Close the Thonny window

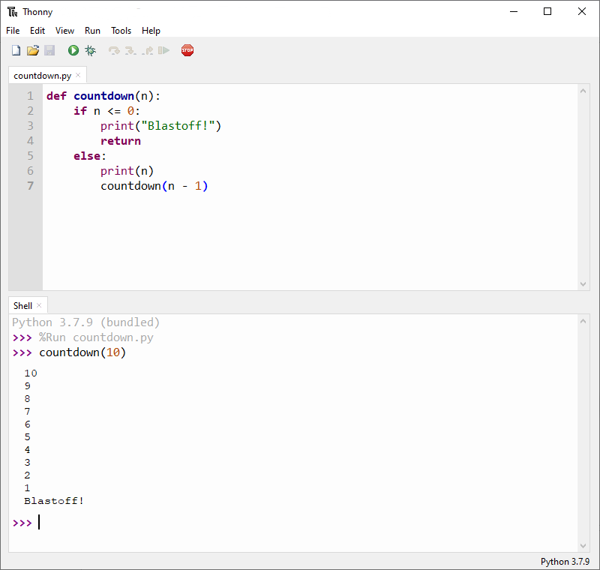[582, 11]
